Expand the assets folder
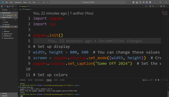169x97 pixels. [6, 22]
